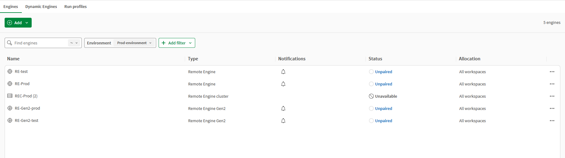Screen dimensions: 565x158
Task: Open the Prod-environment filter dropdown
Action: tap(134, 43)
